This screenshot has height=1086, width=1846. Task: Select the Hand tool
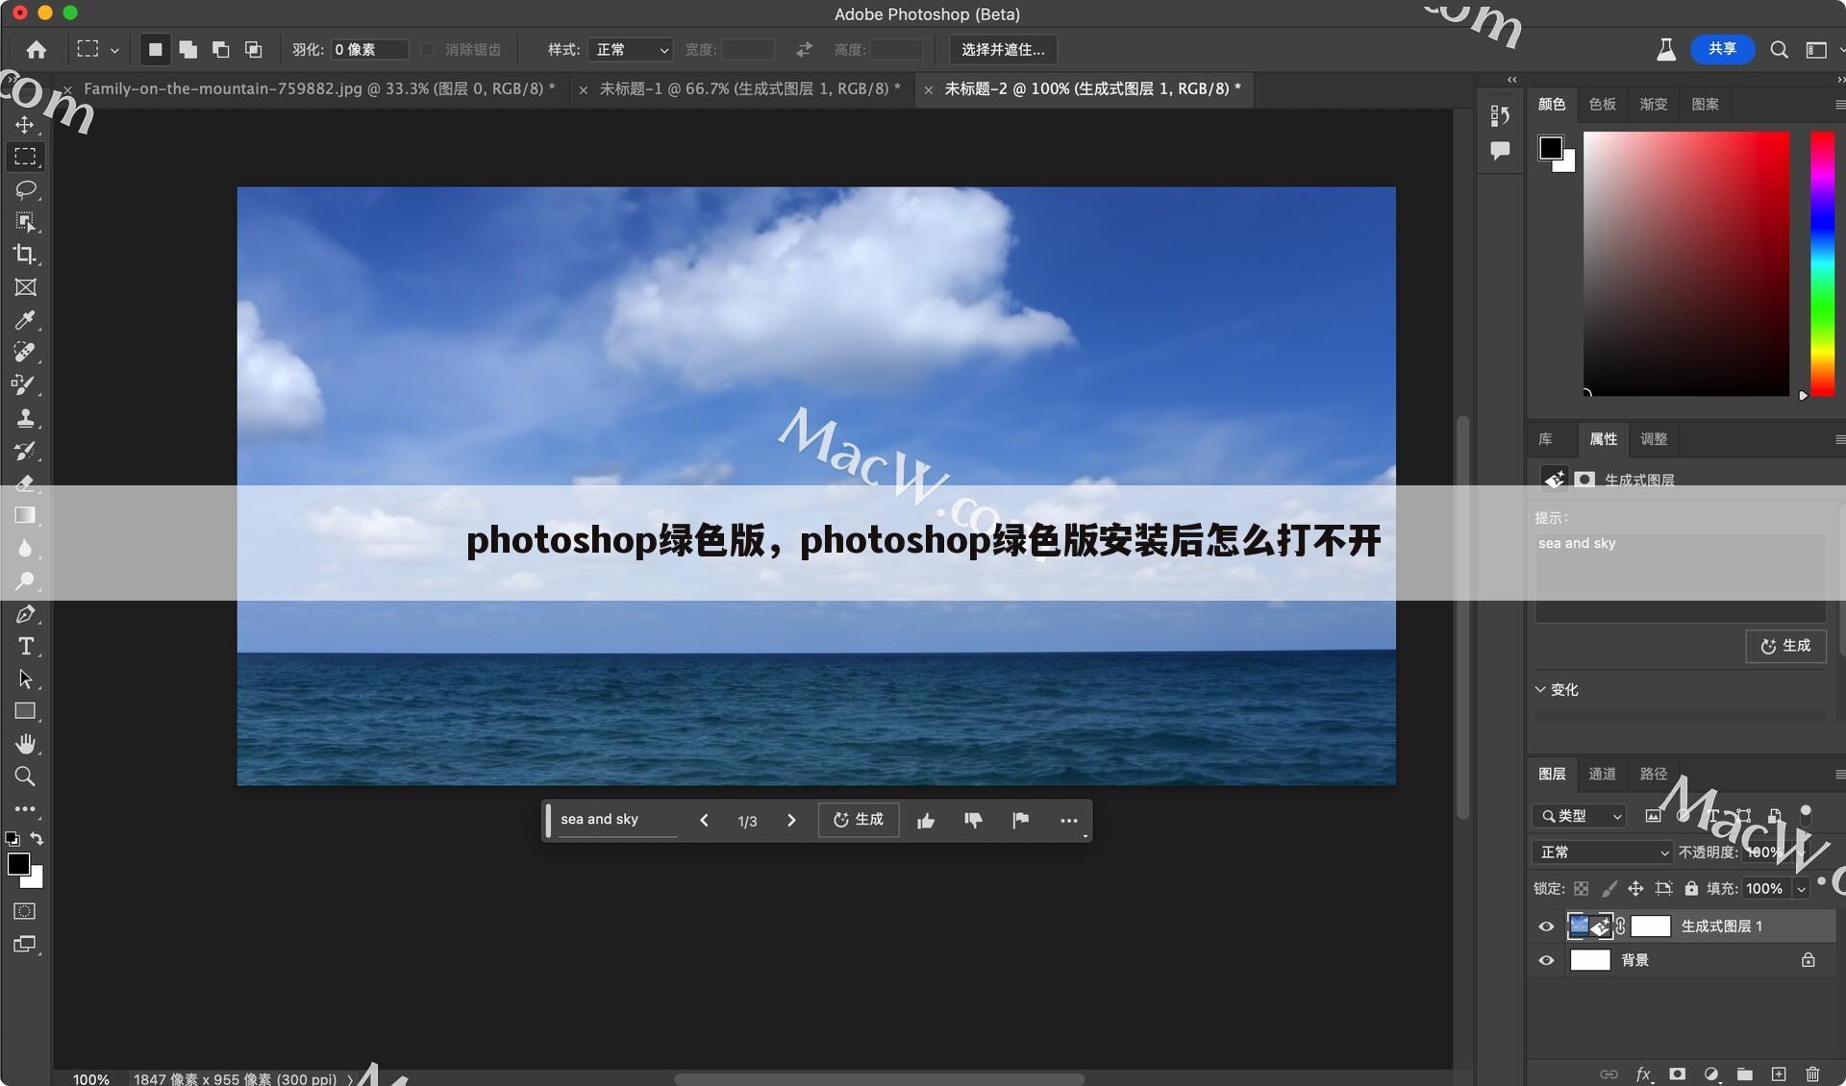coord(25,744)
